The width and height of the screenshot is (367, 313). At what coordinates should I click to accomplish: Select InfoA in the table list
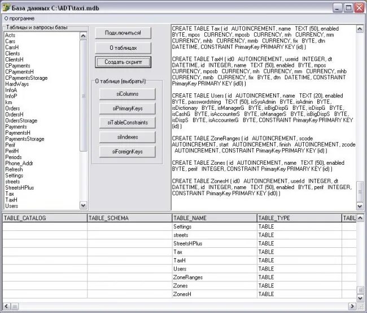pyautogui.click(x=11, y=90)
